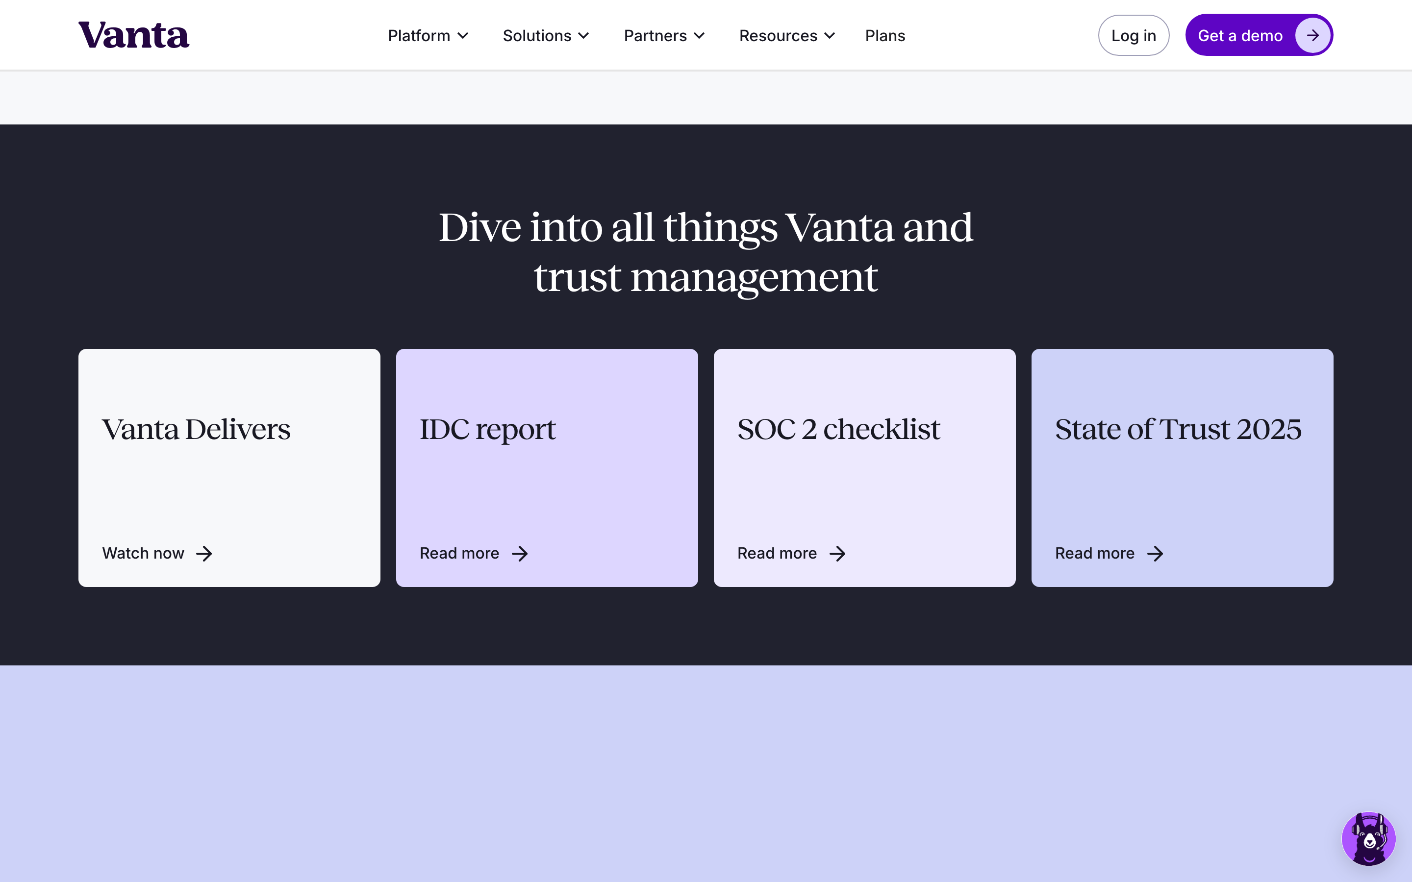Click the arrow circle in Get a demo
This screenshot has height=882, width=1412.
(1312, 36)
